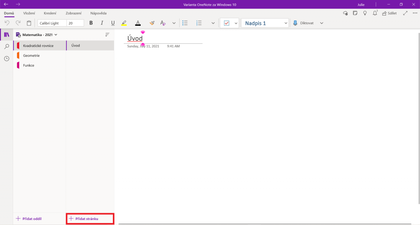Image resolution: width=420 pixels, height=225 pixels.
Task: Switch to the Kreslení tab
Action: point(50,13)
